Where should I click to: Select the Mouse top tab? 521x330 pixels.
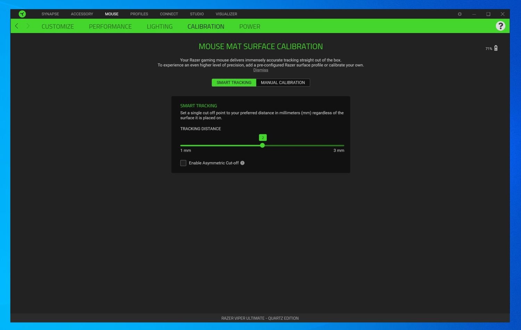point(112,14)
